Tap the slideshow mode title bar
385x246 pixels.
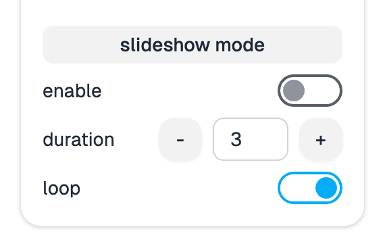(192, 45)
